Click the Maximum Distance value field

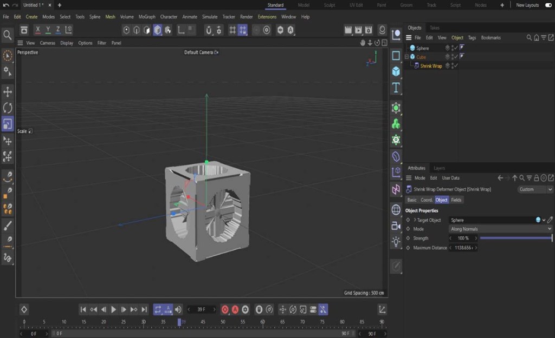click(462, 248)
